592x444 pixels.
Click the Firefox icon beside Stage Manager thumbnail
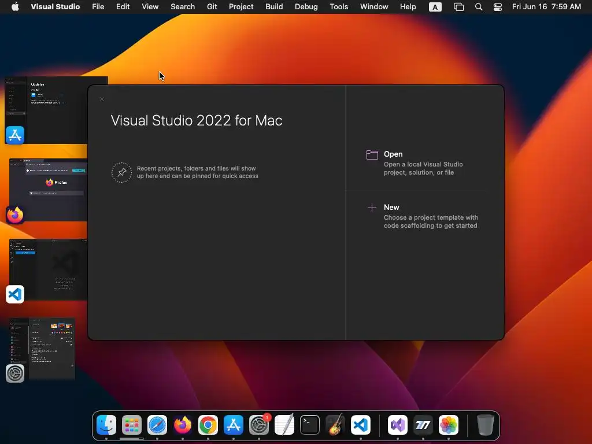click(x=15, y=215)
